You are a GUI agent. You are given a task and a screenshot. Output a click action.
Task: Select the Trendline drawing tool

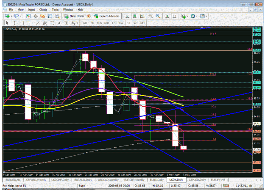tap(38, 23)
